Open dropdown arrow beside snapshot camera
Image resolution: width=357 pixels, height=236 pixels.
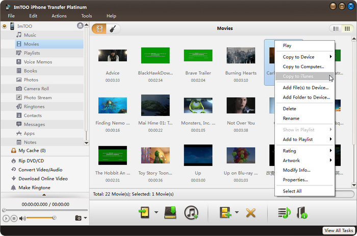85,218
